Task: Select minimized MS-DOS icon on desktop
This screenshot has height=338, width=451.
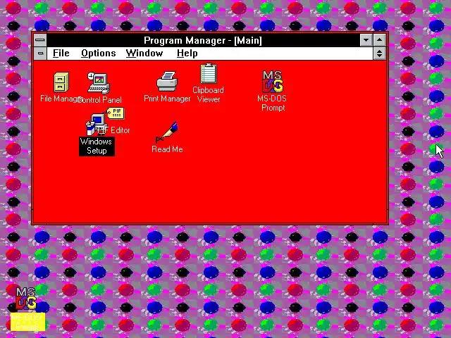Action: point(26,299)
